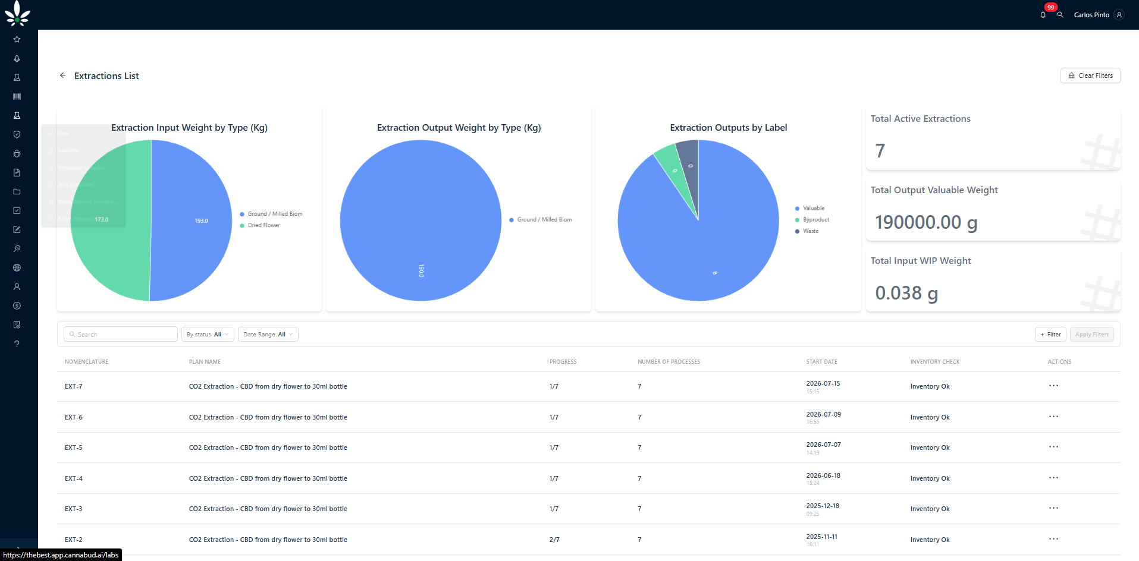Toggle the Waste legend entry

point(807,231)
